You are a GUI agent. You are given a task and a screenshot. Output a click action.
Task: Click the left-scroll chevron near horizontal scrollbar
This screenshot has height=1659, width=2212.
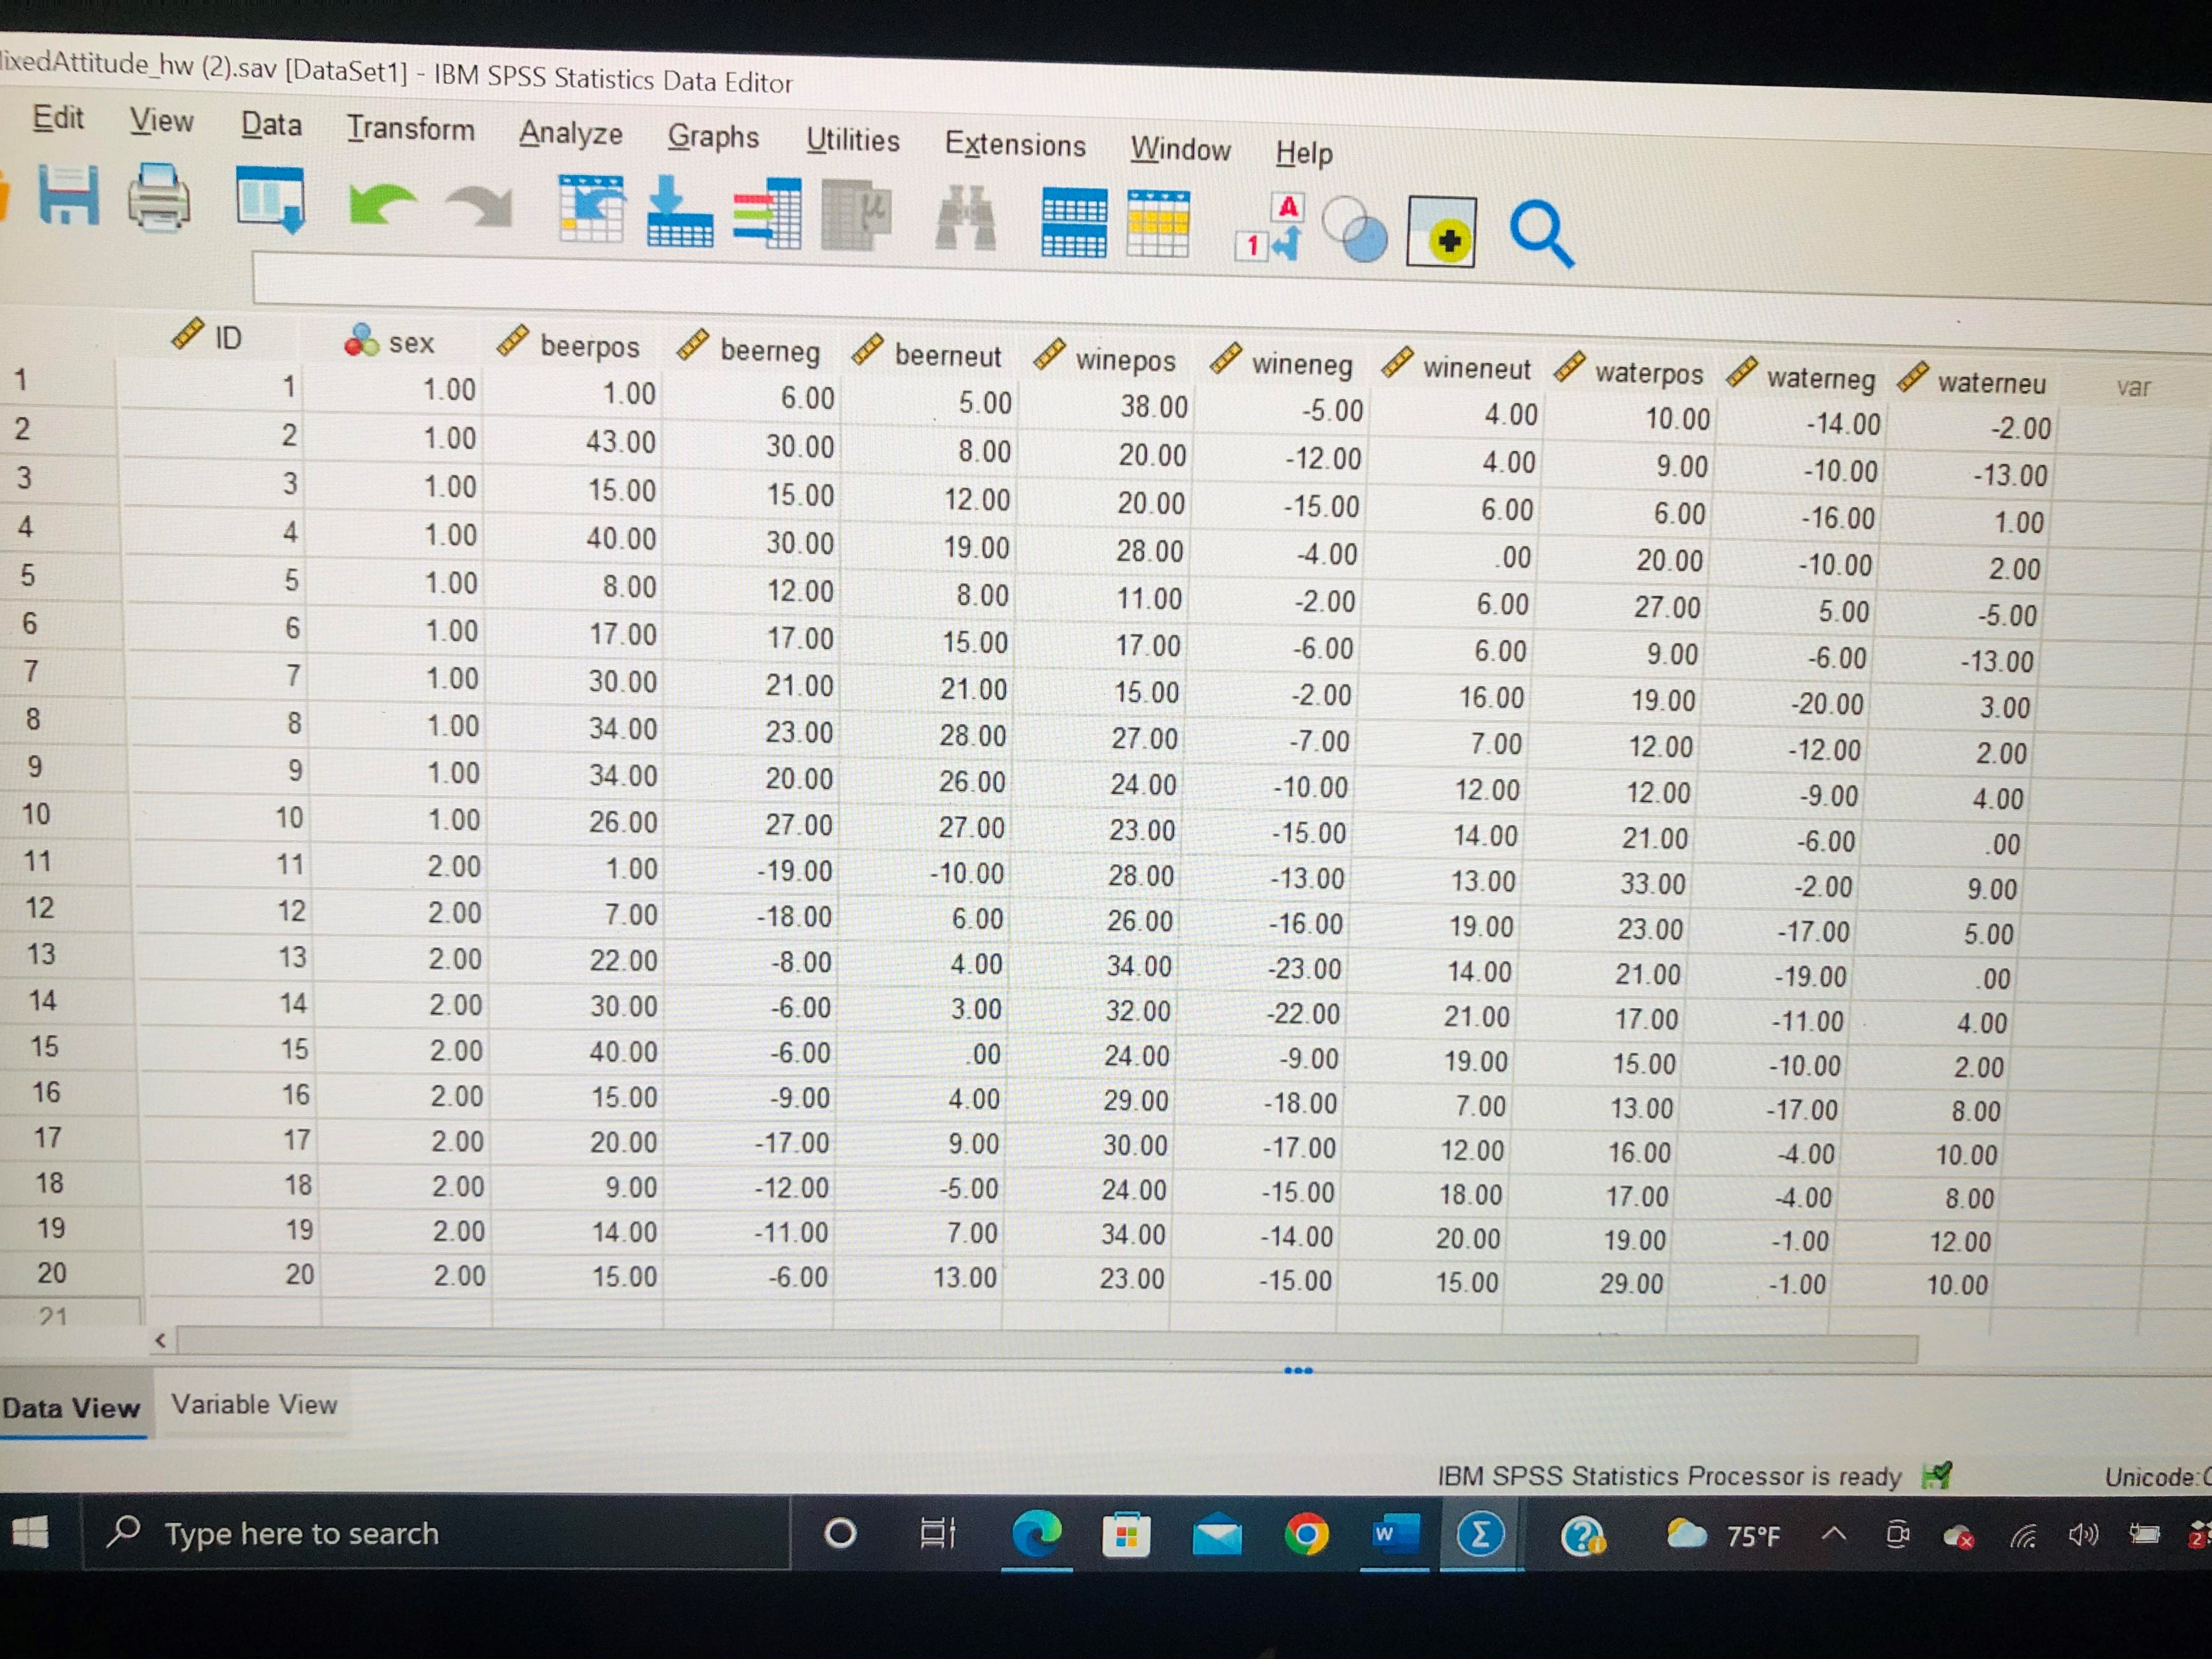(160, 1341)
